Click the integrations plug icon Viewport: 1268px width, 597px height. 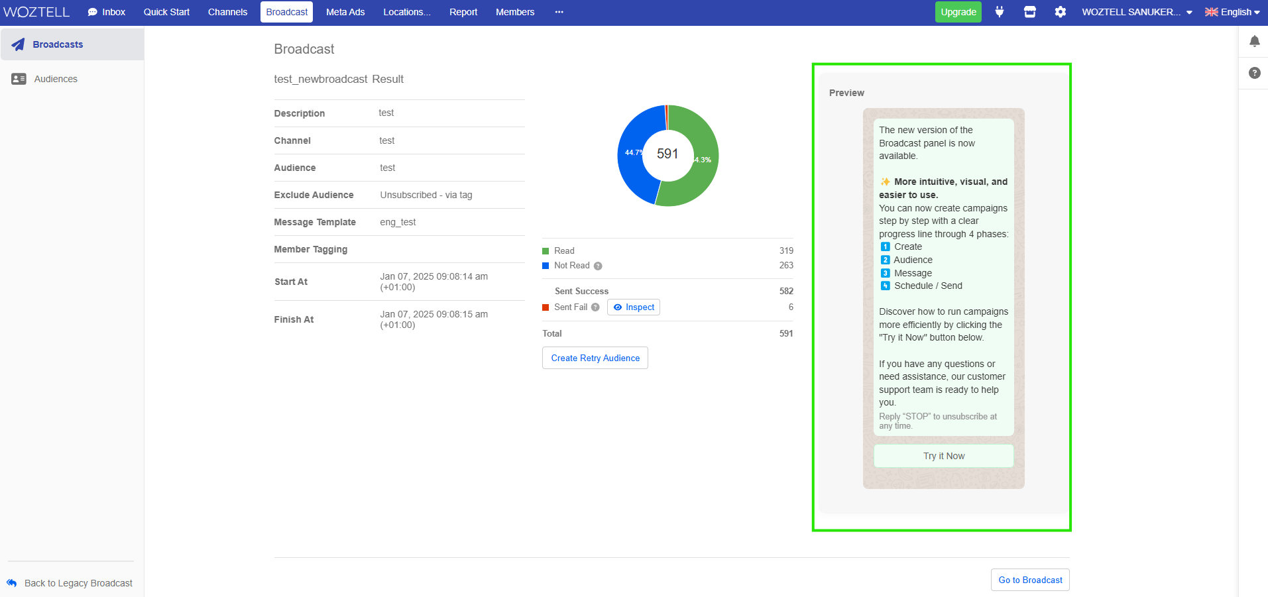999,11
